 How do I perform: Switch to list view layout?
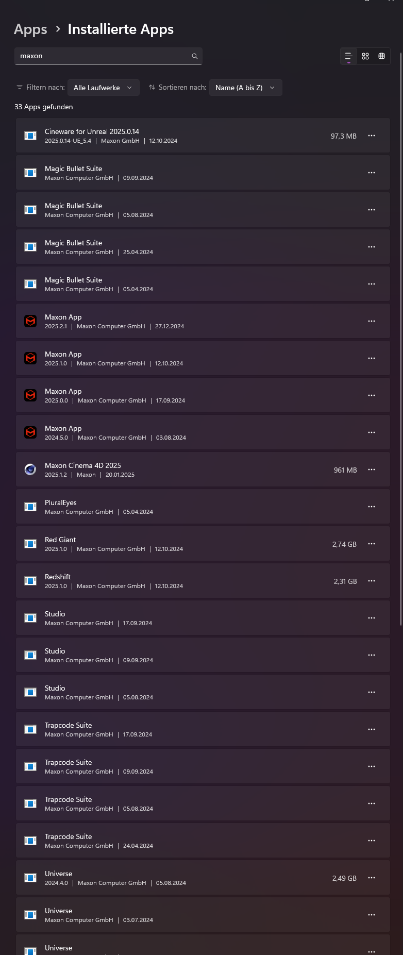pyautogui.click(x=349, y=56)
